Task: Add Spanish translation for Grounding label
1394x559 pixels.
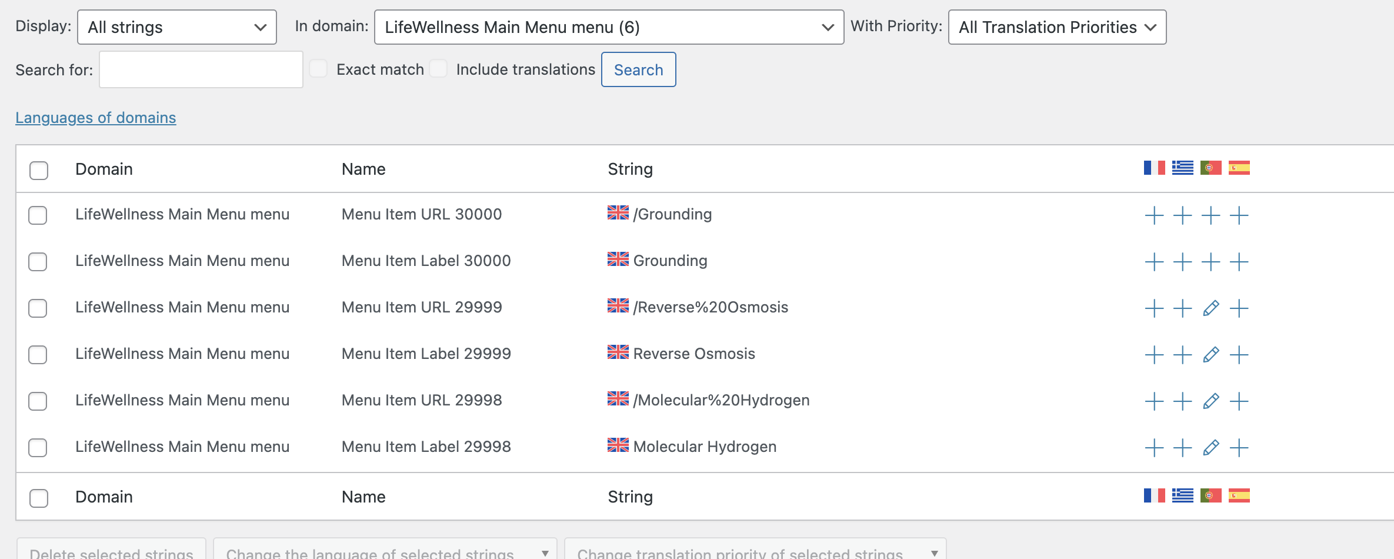Action: coord(1239,262)
